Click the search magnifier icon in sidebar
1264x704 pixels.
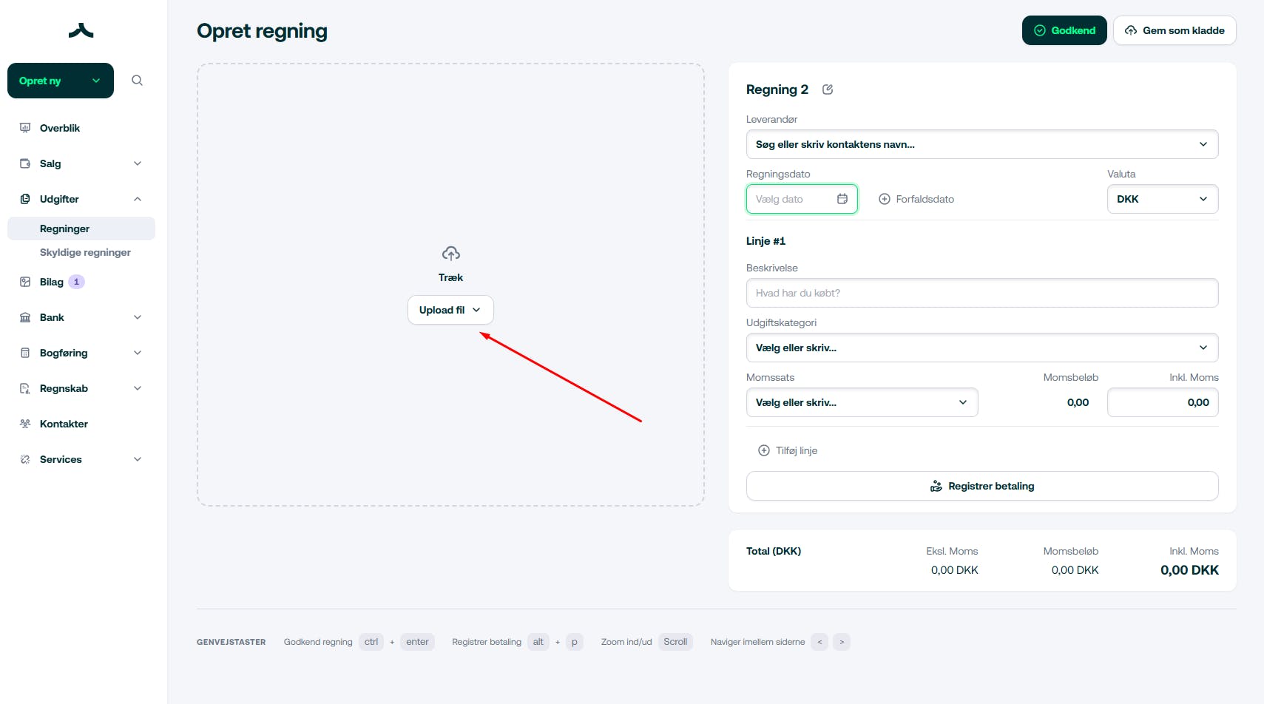pos(137,81)
